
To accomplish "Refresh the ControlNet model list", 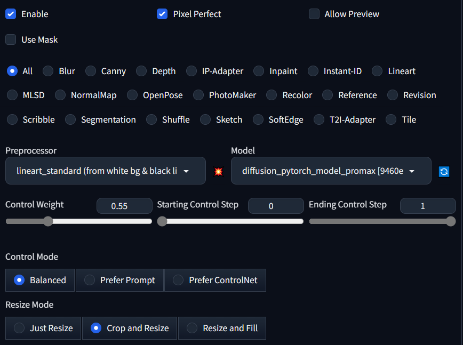I will click(444, 172).
